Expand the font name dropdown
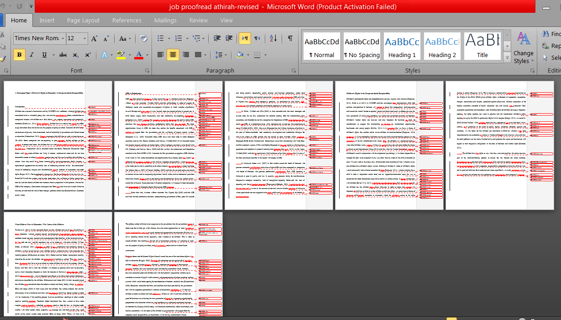The height and width of the screenshot is (320, 561). (62, 38)
